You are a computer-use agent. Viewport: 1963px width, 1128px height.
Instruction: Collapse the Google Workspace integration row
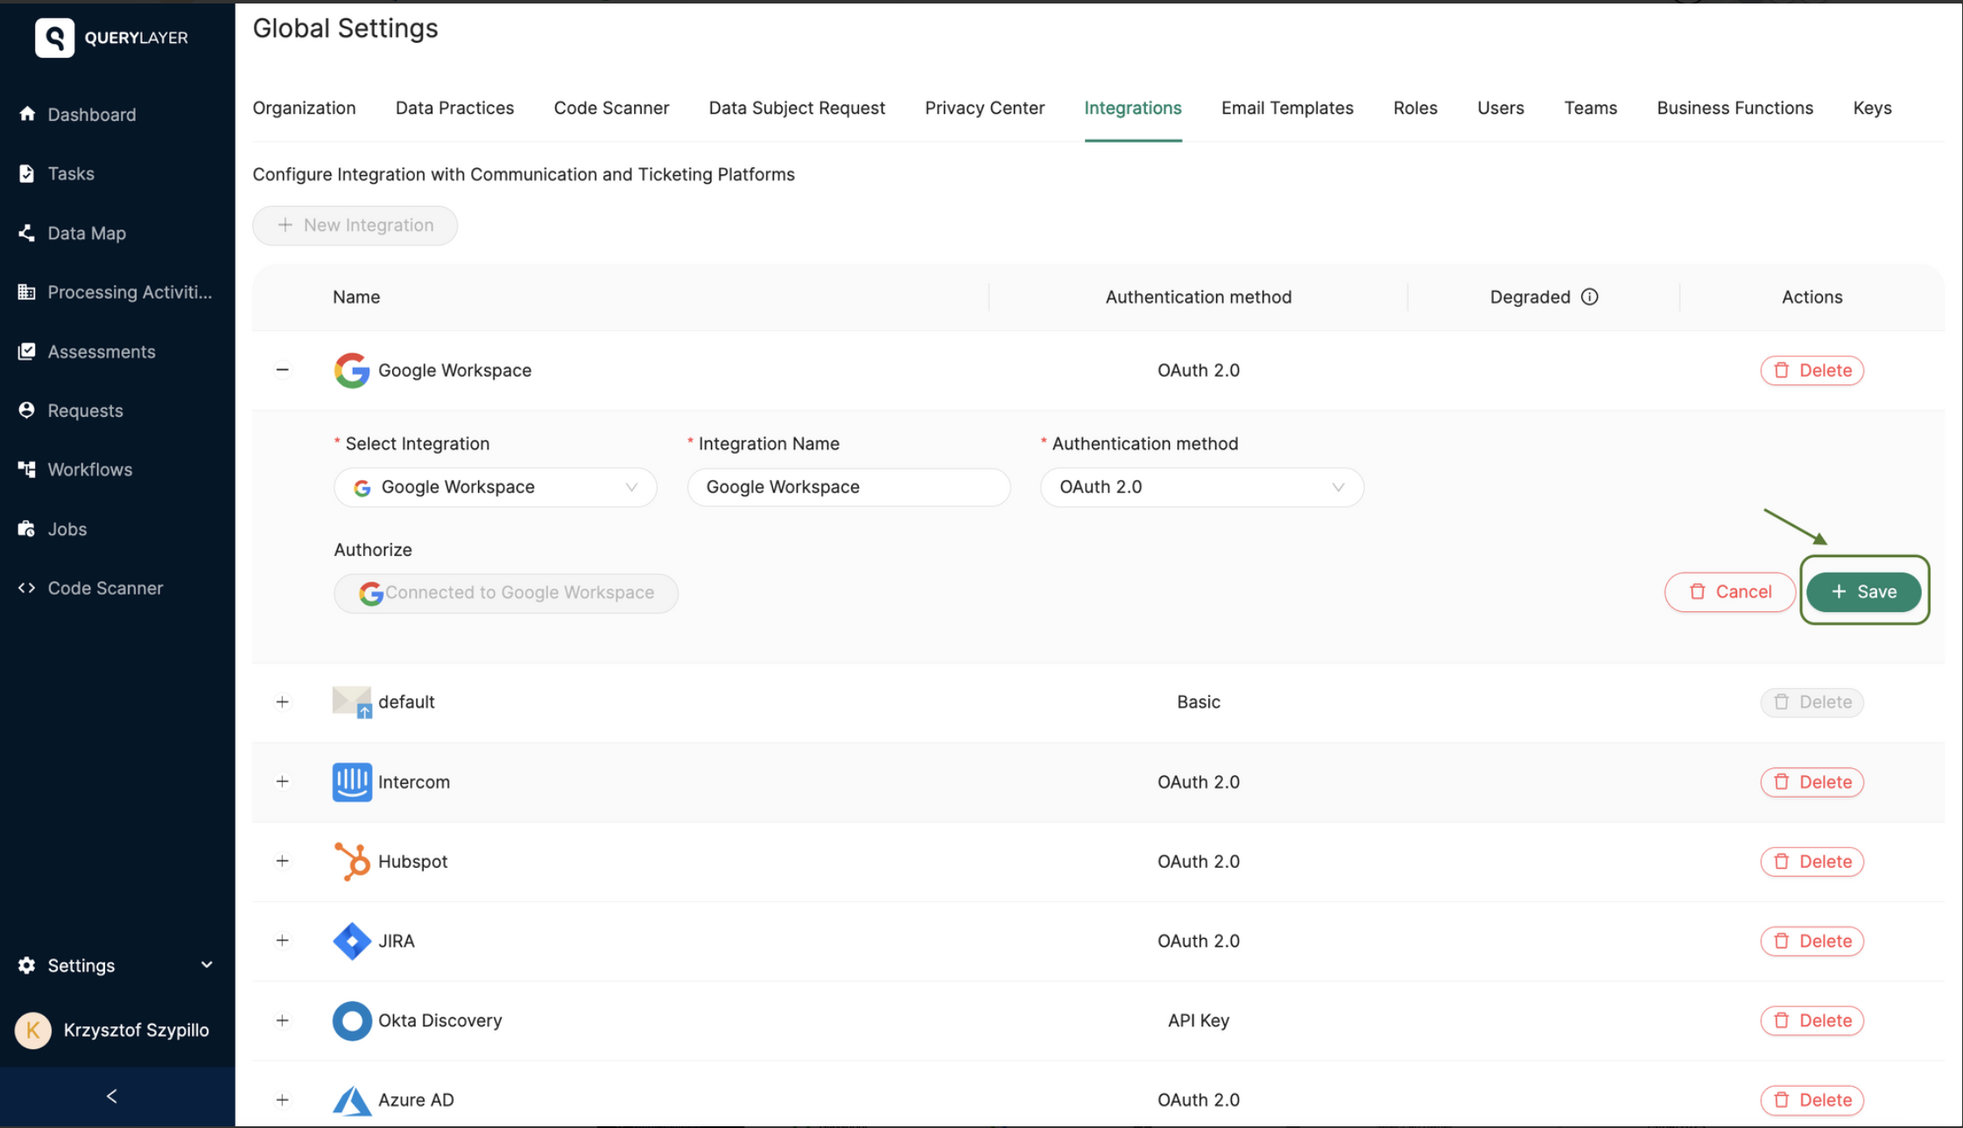(282, 370)
